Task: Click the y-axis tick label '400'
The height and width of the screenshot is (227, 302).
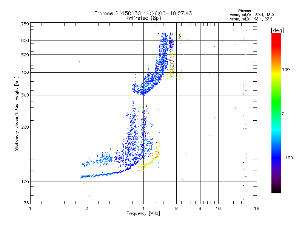Action: [25, 73]
